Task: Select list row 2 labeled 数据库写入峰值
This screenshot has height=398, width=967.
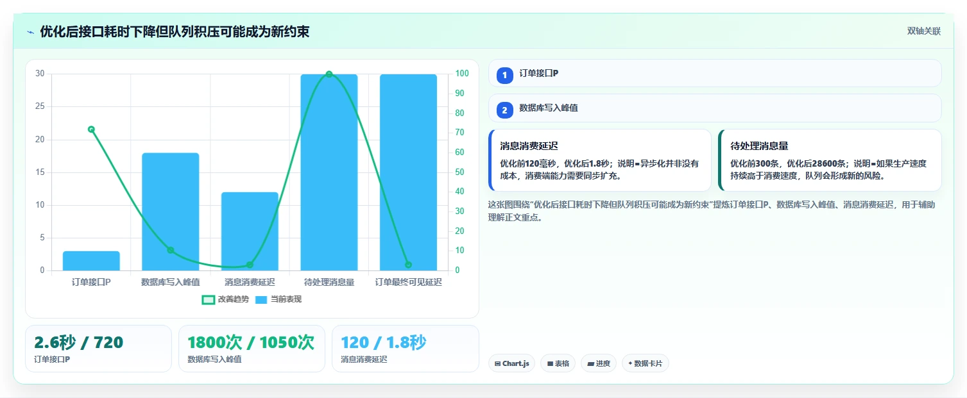Action: (715, 108)
